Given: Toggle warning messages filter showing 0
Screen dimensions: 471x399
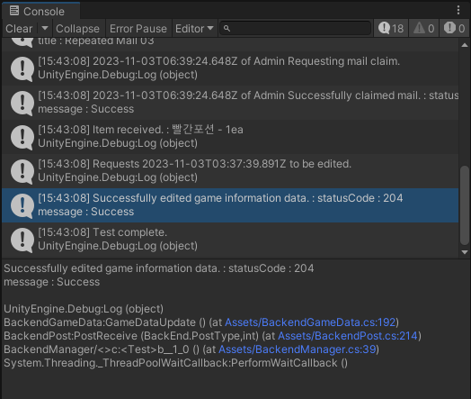Looking at the screenshot, I should click(424, 29).
